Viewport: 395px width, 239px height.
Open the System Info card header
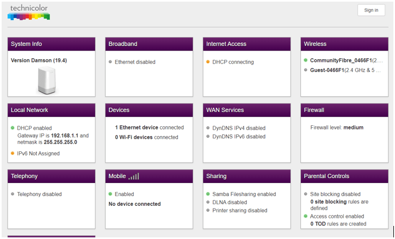click(51, 44)
